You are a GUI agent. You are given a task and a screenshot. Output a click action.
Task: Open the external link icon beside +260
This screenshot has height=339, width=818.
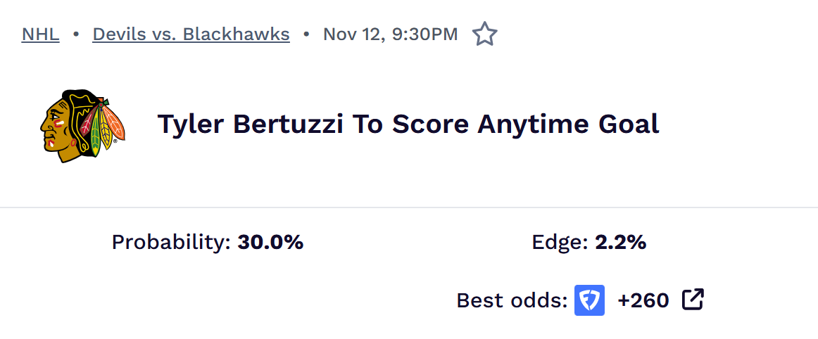pos(693,300)
